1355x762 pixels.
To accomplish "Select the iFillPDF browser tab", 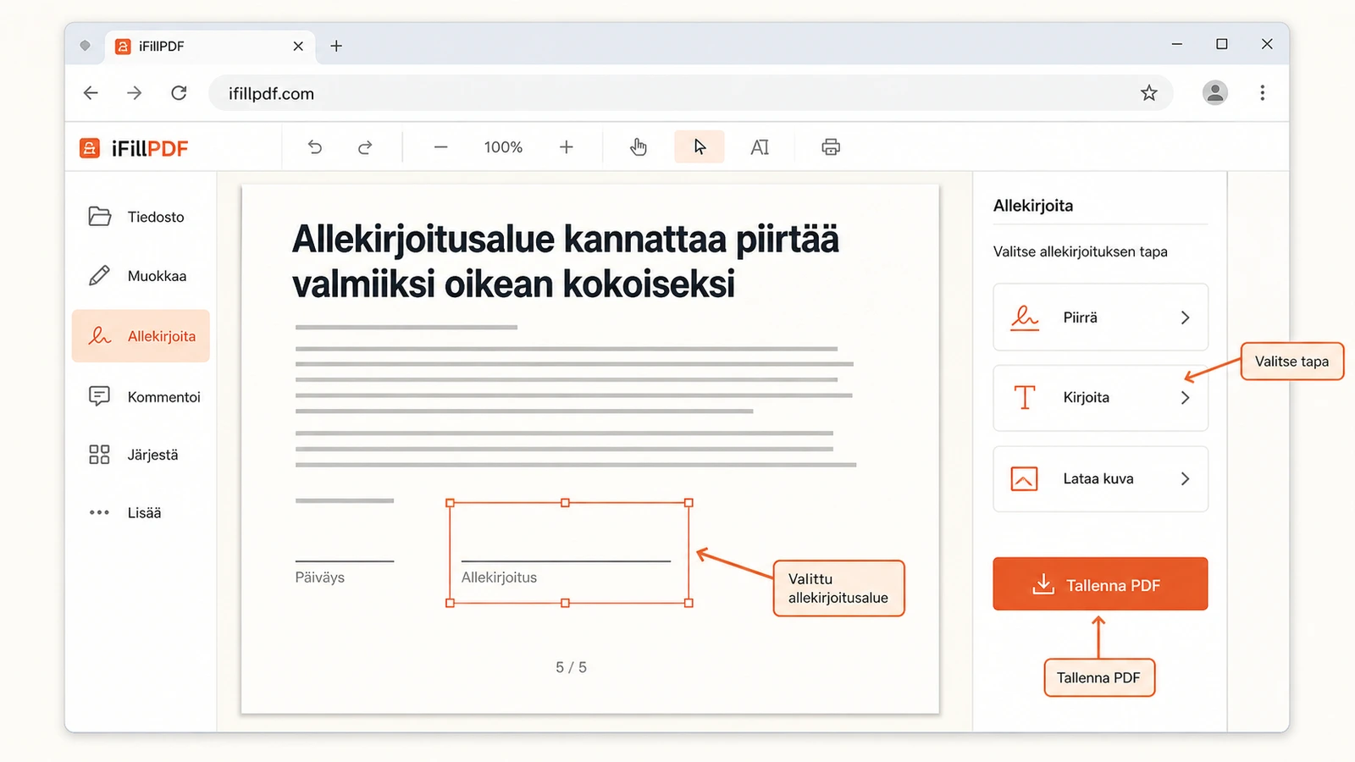I will pyautogui.click(x=210, y=46).
